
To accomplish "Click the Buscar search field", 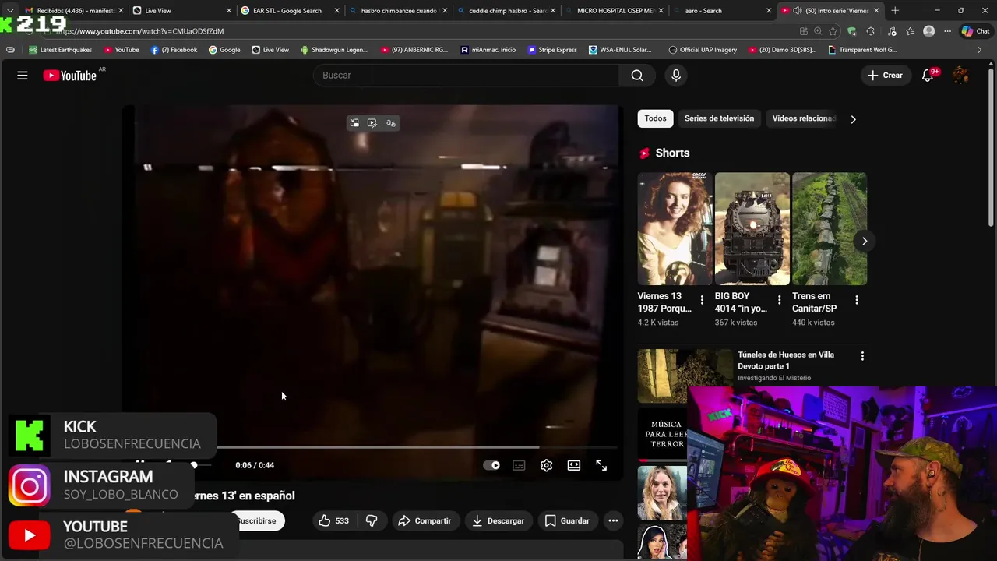I will 467,76.
